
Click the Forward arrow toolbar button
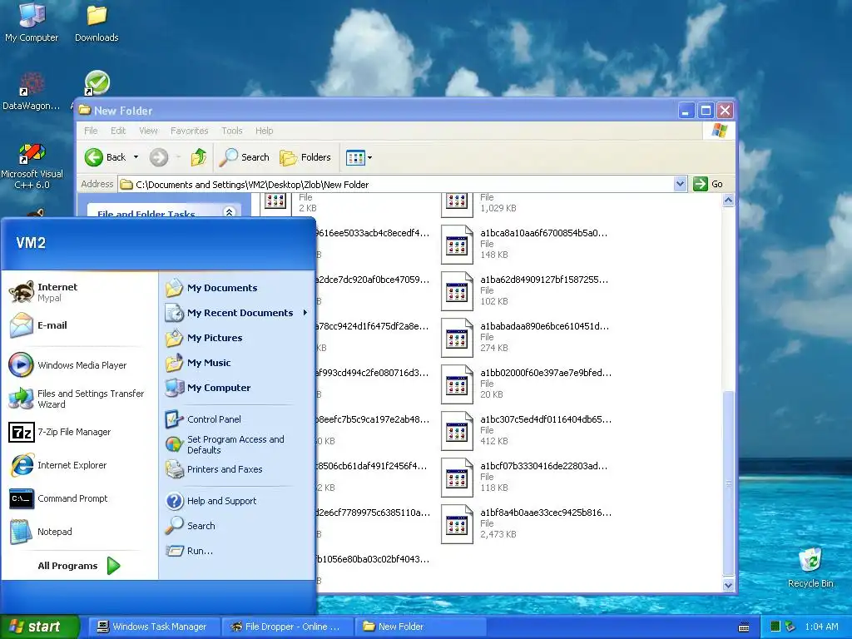pyautogui.click(x=159, y=157)
